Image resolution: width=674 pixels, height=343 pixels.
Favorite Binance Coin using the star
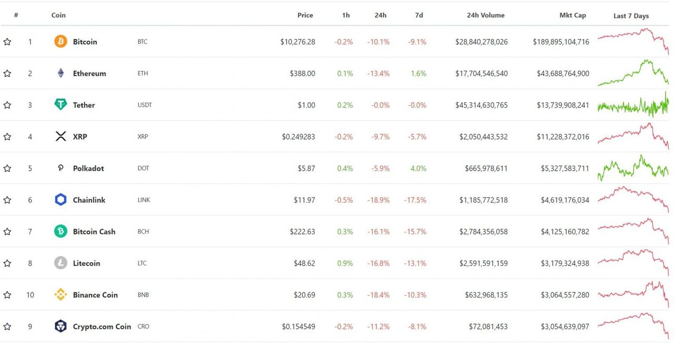pyautogui.click(x=7, y=295)
